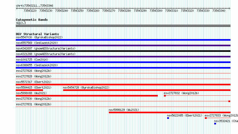Image resolution: width=238 pixels, height=134 pixels.
Task: Open the nsv5572317 (Ebert2021) label
Action: pyautogui.click(x=34, y=82)
